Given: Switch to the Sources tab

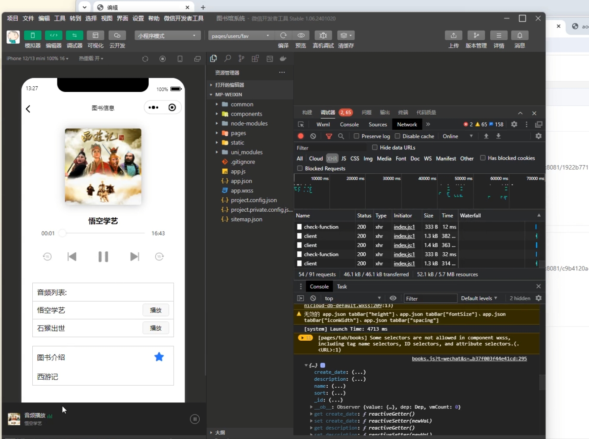Looking at the screenshot, I should 378,124.
